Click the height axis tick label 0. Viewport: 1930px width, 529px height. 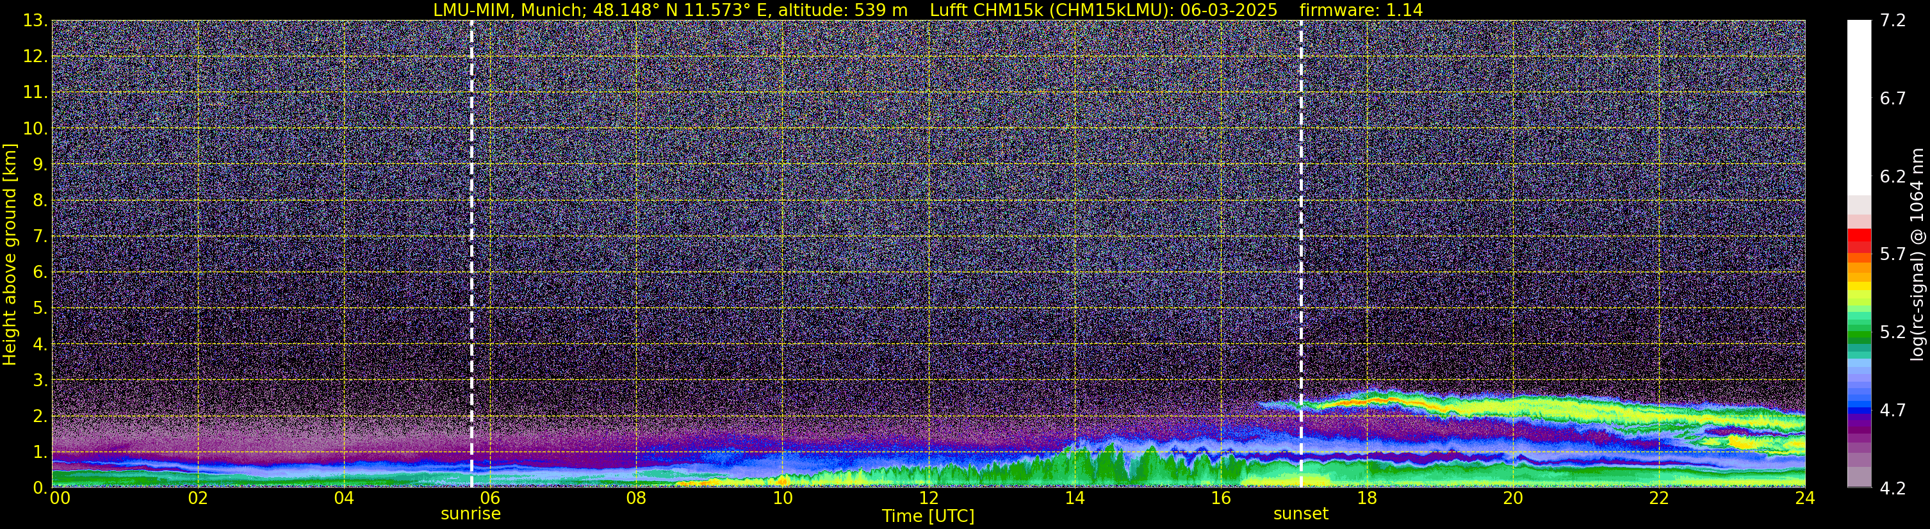tap(39, 489)
